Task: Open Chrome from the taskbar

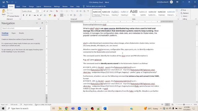Action: (x=67, y=108)
